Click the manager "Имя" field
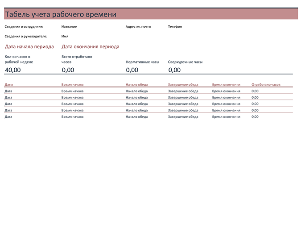This screenshot has height=232, width=301. (65, 36)
